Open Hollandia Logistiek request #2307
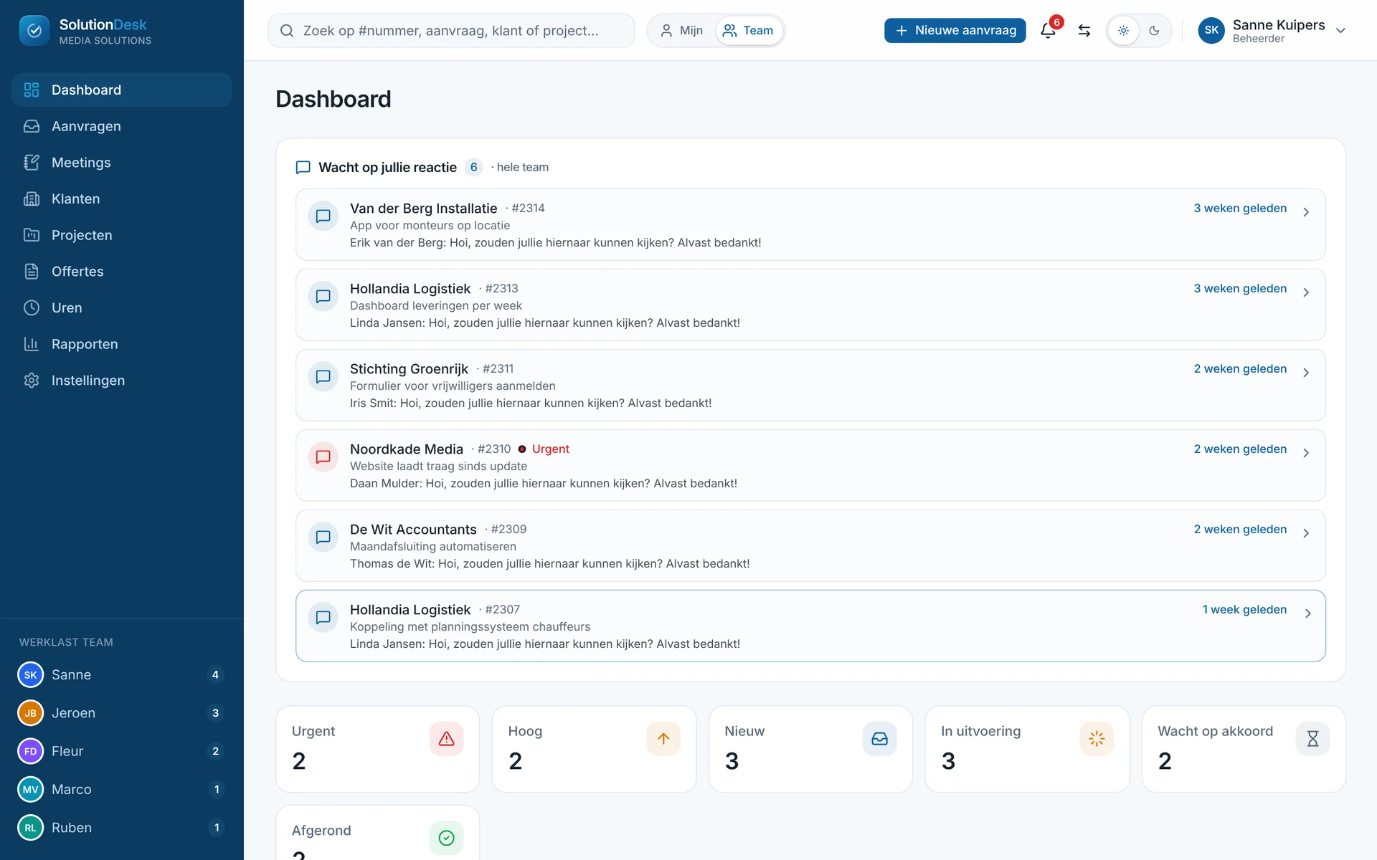Screen dimensions: 1377x860 click(x=810, y=626)
